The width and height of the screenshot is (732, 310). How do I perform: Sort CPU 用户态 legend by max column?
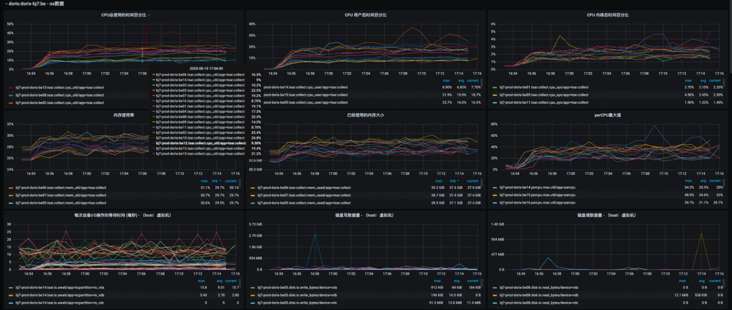click(x=446, y=80)
